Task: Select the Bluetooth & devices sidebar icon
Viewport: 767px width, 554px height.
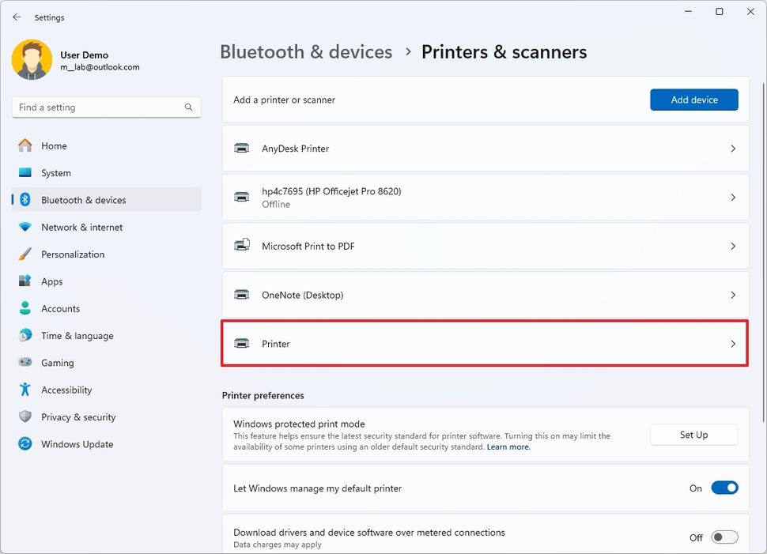Action: tap(28, 200)
